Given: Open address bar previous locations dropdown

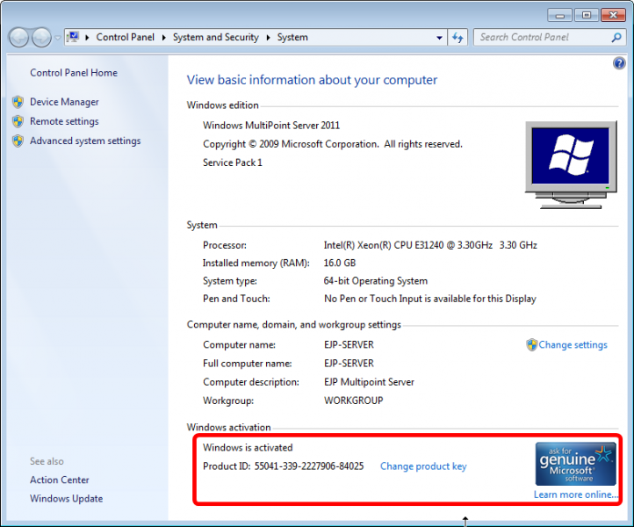Looking at the screenshot, I should click(x=439, y=38).
